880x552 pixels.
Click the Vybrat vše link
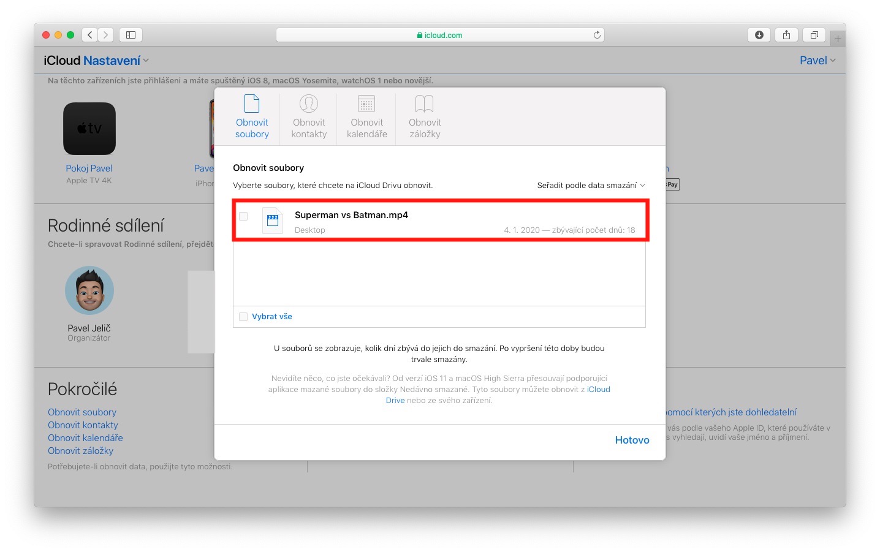(272, 317)
